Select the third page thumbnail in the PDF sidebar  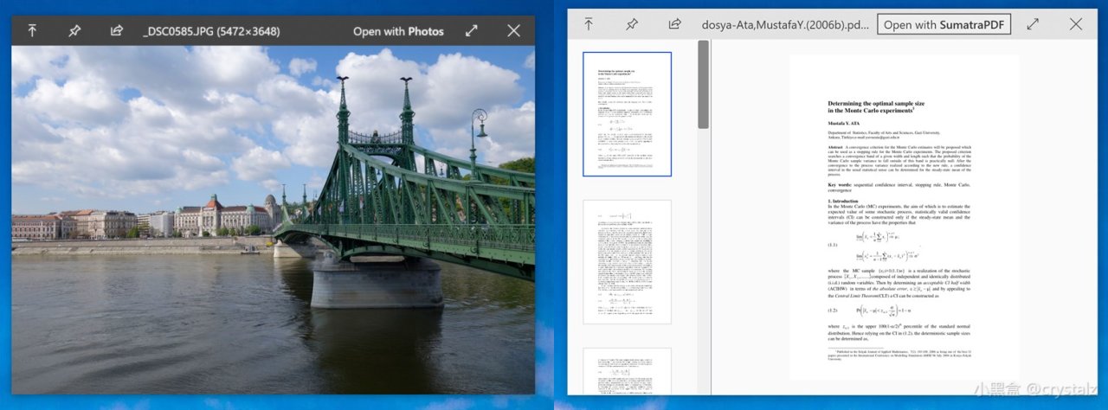click(x=628, y=372)
